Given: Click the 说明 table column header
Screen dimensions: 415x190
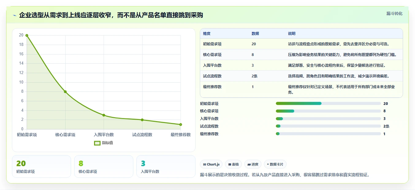Looking at the screenshot, I should click(292, 34).
